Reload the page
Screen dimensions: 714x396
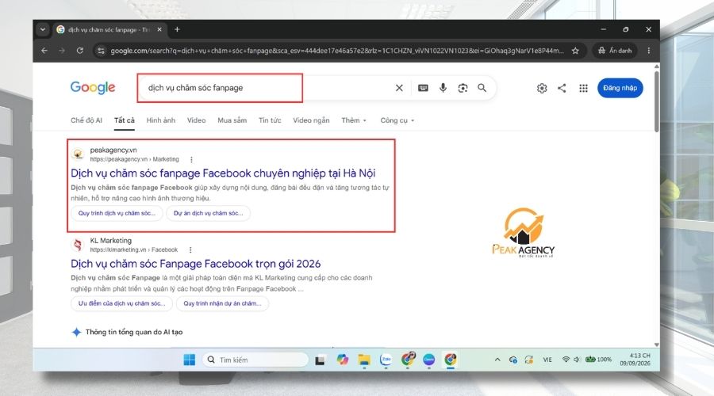(x=79, y=51)
